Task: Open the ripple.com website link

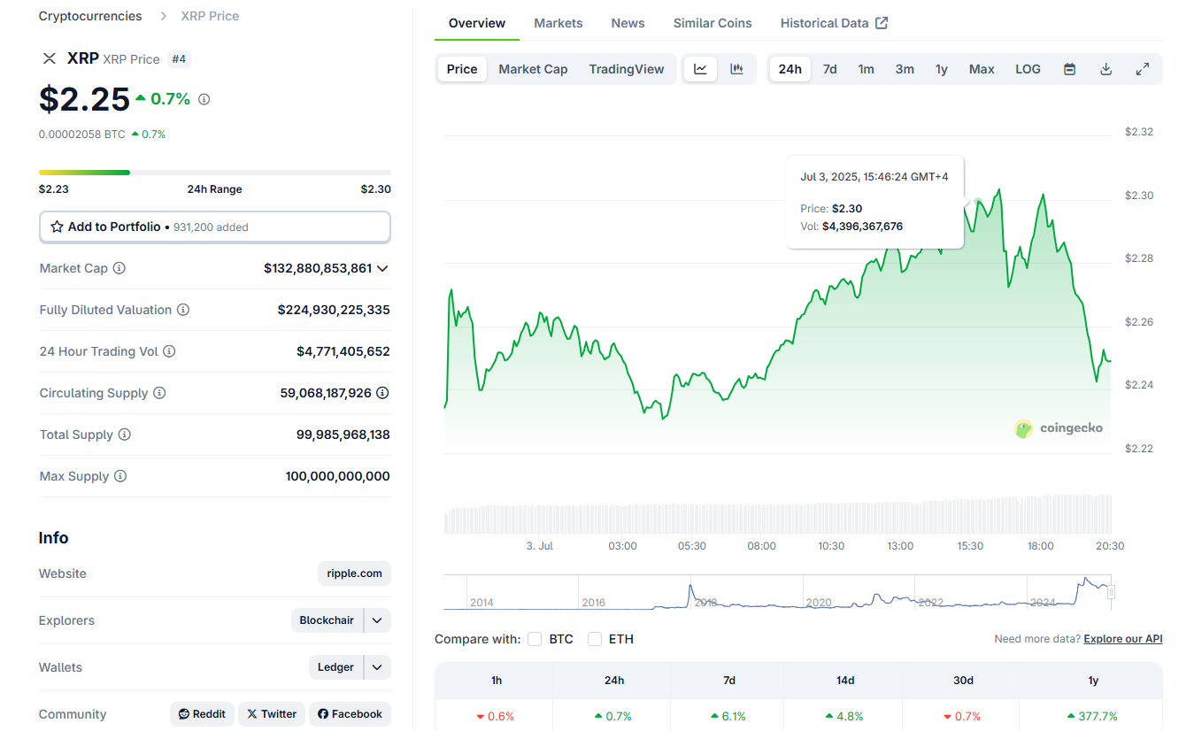Action: [x=354, y=573]
